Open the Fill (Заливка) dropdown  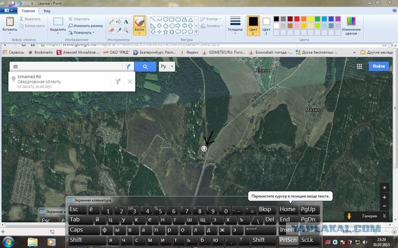pos(212,26)
